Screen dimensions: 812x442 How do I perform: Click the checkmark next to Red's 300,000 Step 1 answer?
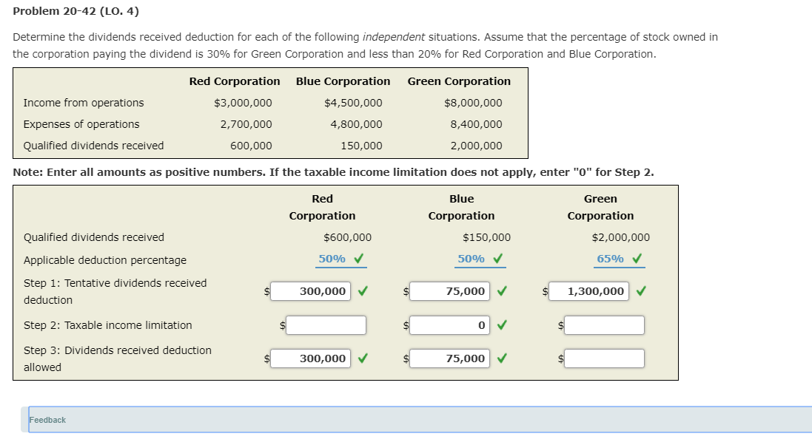tap(361, 291)
